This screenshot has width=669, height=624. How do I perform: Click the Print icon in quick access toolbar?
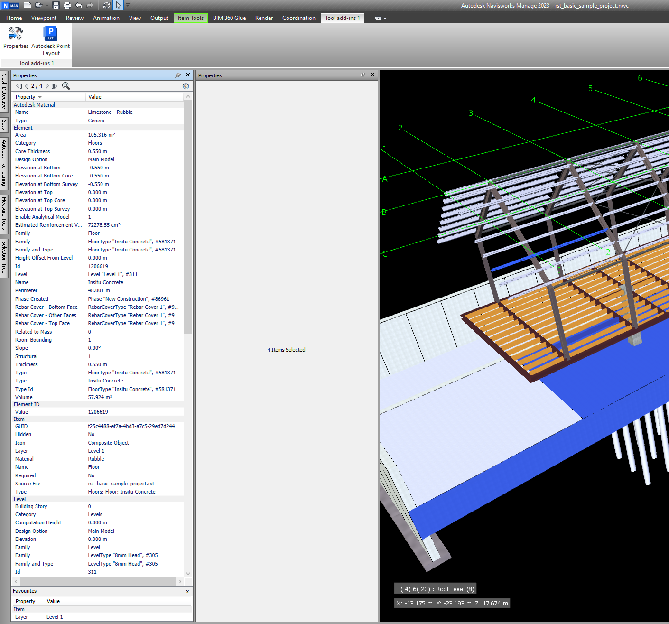(67, 5)
